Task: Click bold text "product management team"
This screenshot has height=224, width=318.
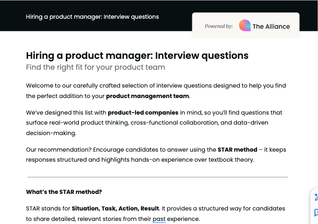Action: point(148,96)
